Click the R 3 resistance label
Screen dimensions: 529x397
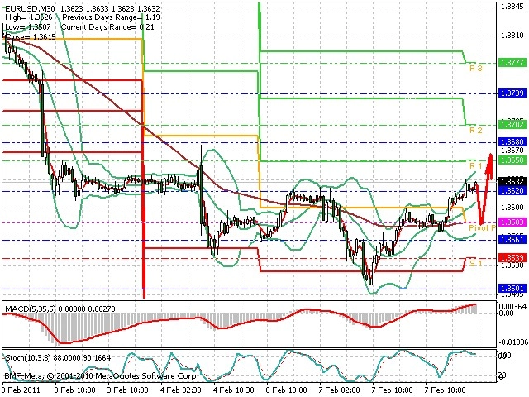(476, 68)
